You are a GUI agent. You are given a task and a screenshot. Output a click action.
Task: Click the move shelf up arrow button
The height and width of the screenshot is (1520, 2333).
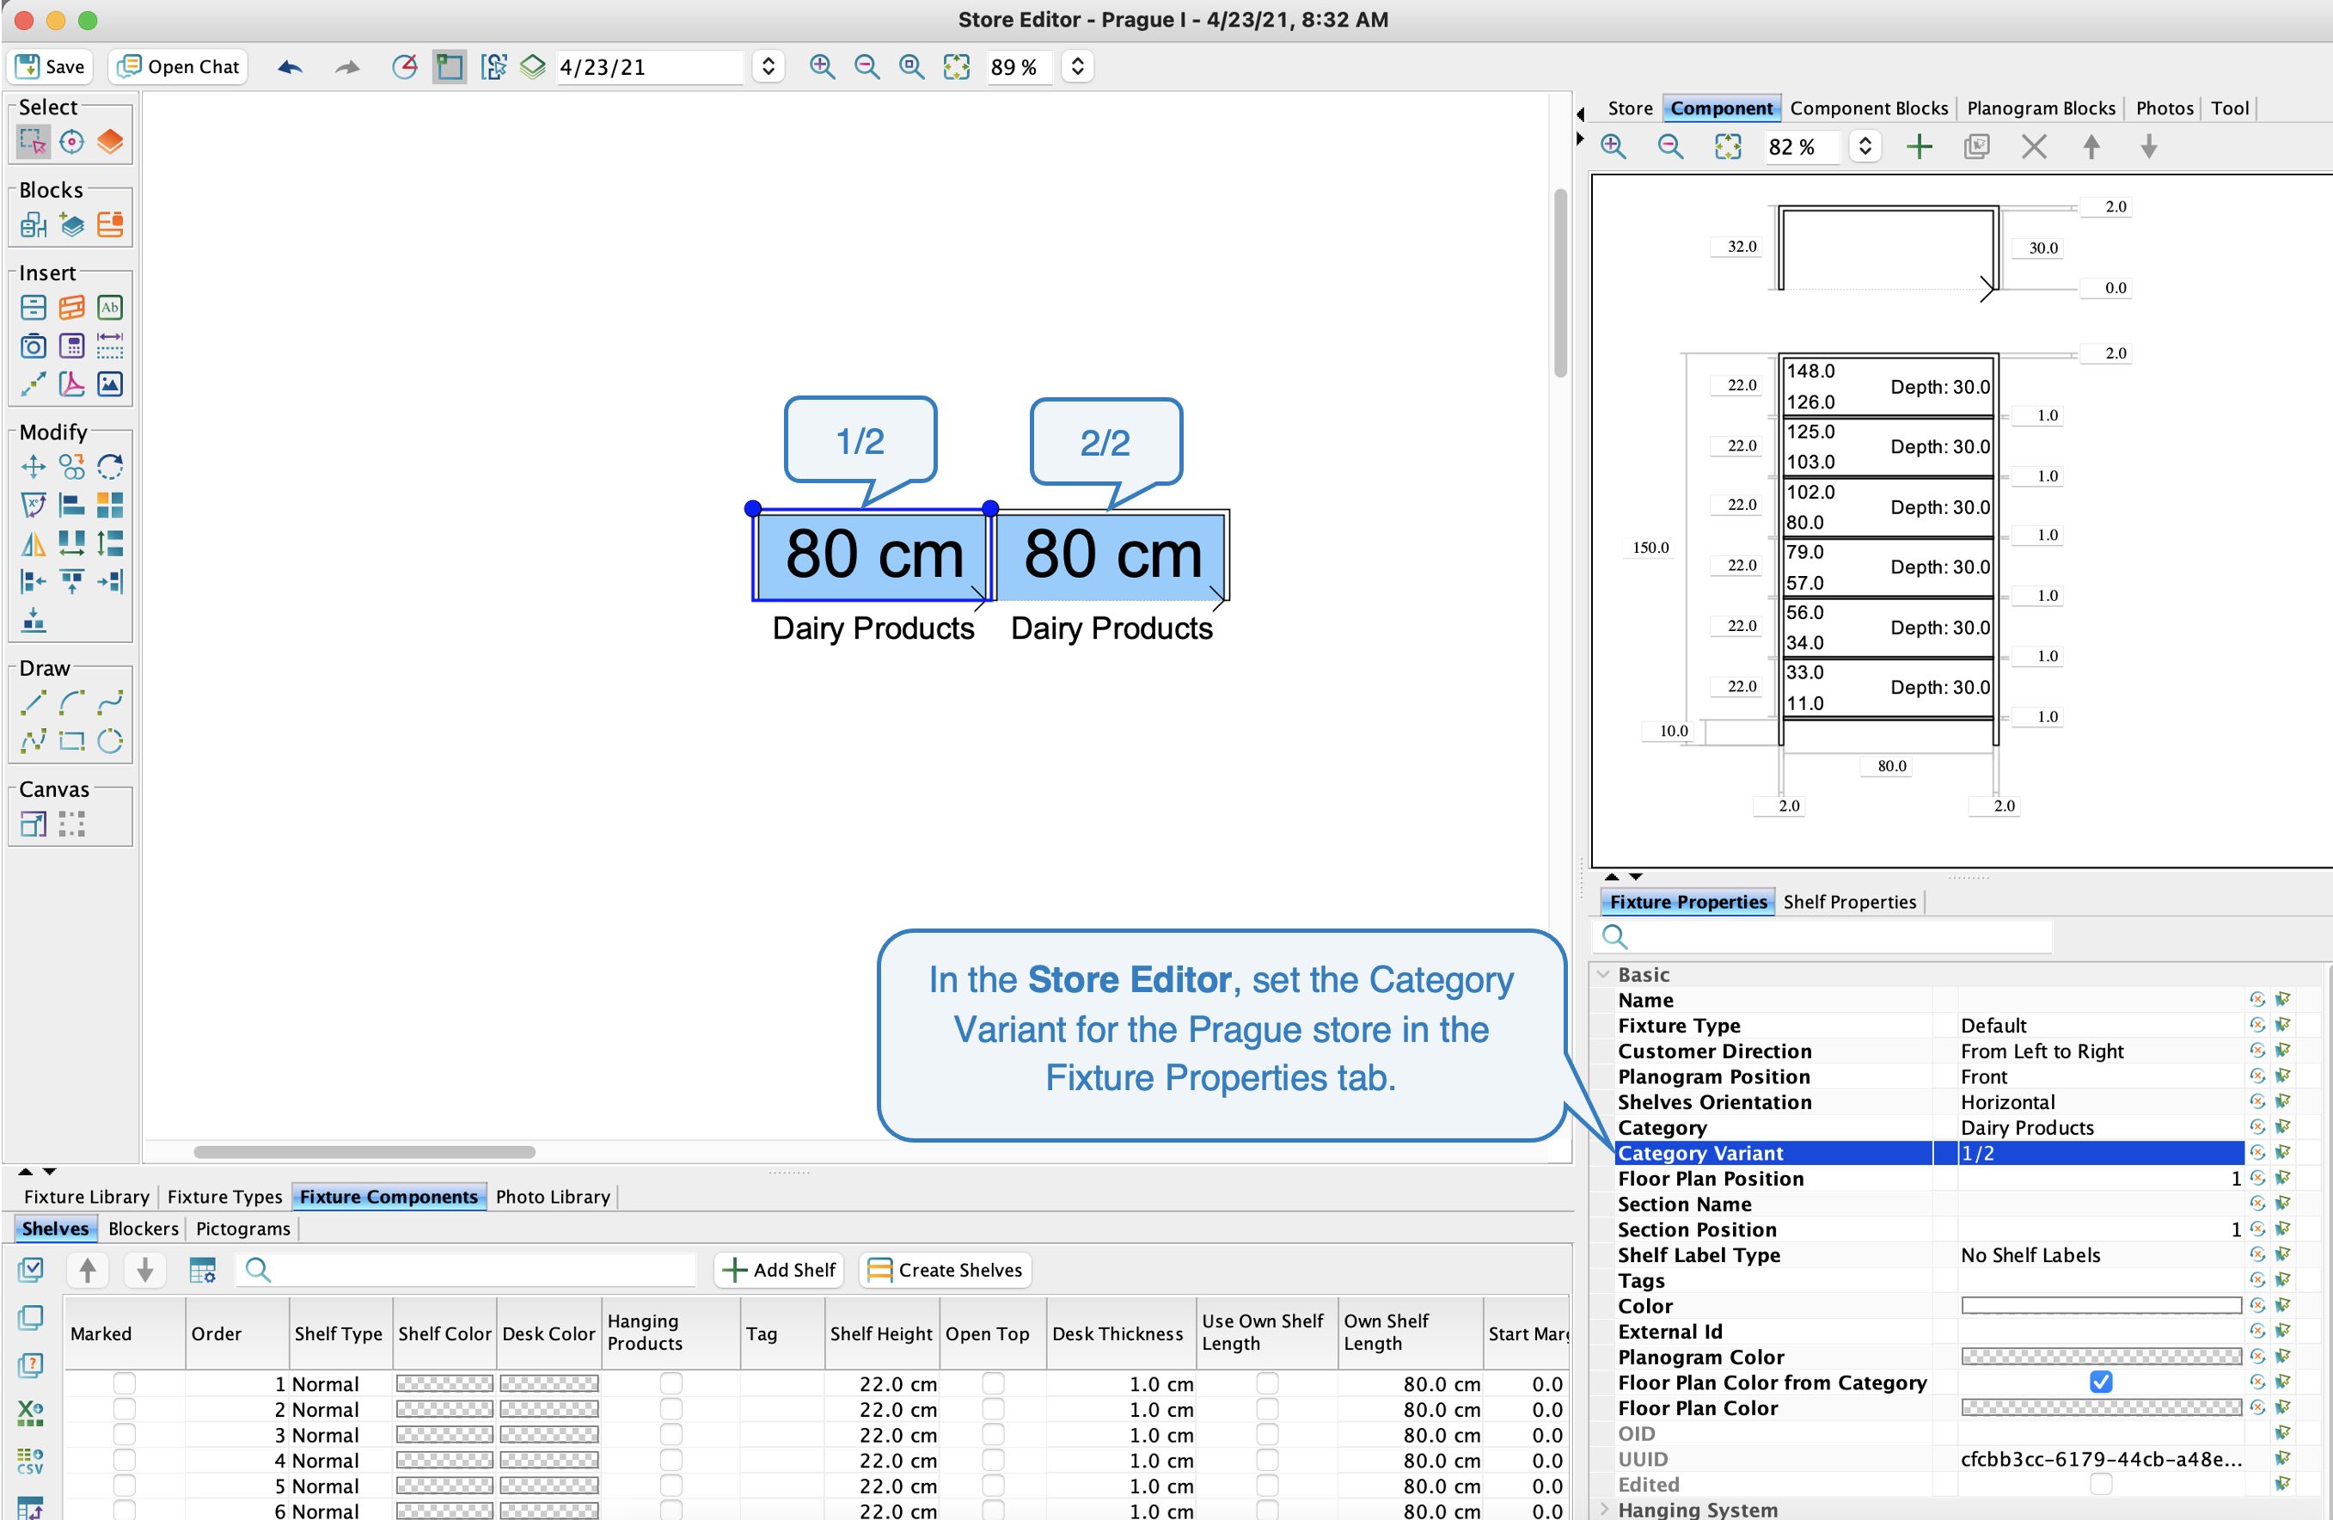[87, 1269]
